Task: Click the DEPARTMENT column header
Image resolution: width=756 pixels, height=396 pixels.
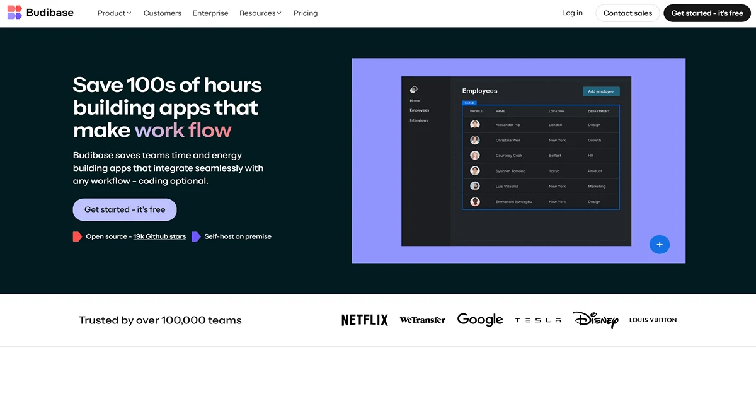Action: [x=598, y=112]
